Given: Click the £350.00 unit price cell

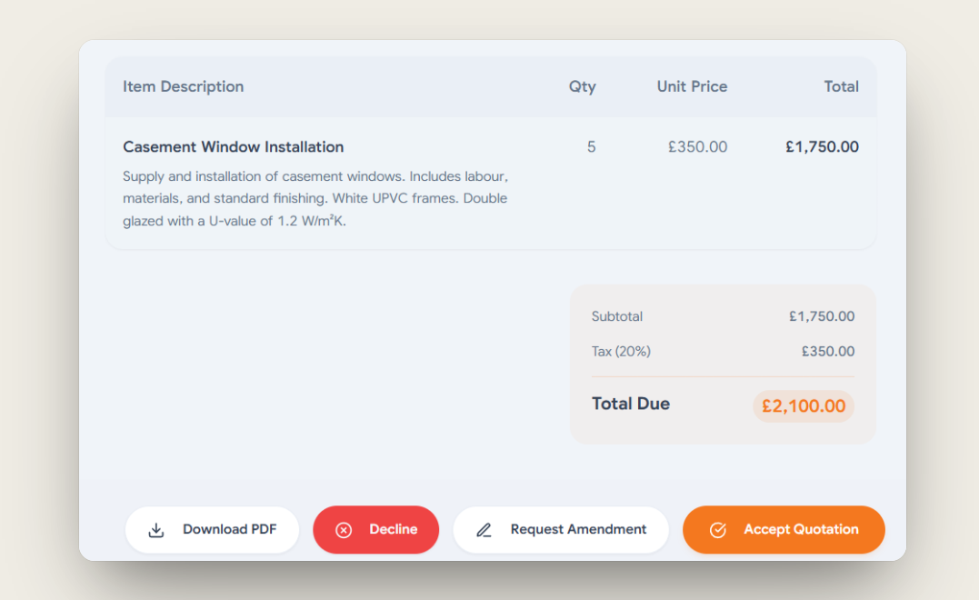Looking at the screenshot, I should (697, 146).
